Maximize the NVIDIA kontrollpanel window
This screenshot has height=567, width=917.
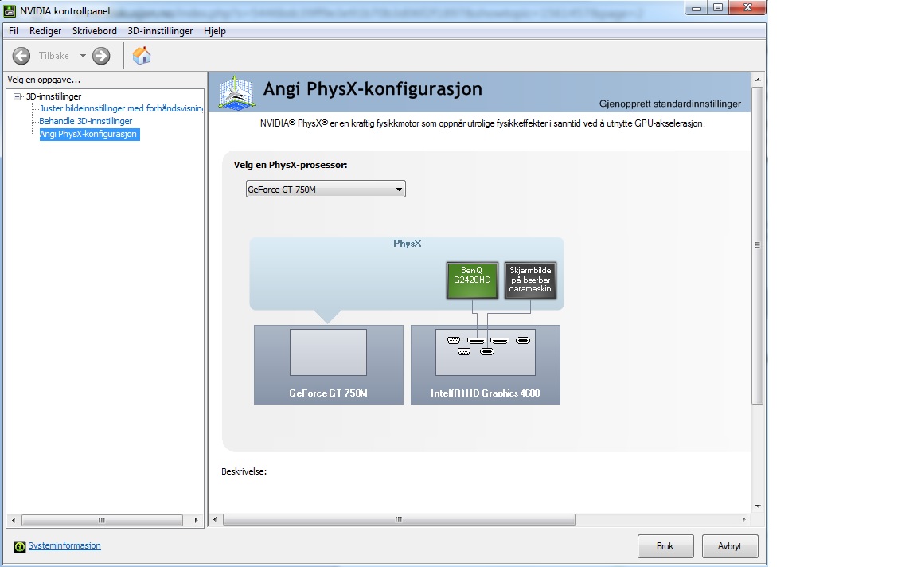(x=717, y=8)
